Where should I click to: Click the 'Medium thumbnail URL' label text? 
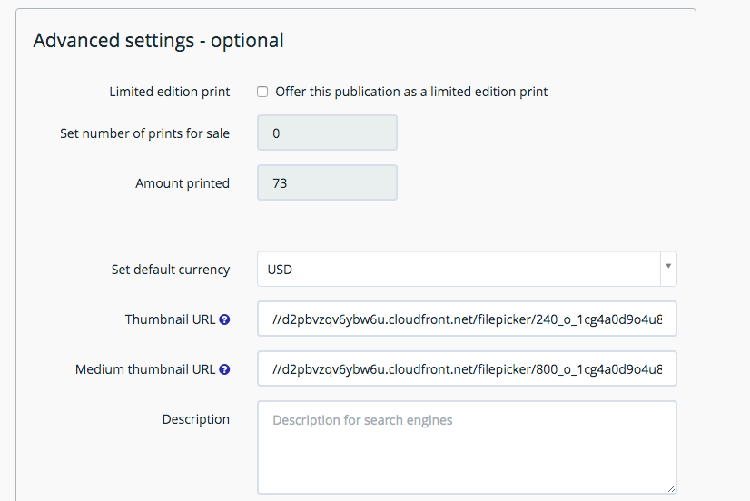[145, 369]
